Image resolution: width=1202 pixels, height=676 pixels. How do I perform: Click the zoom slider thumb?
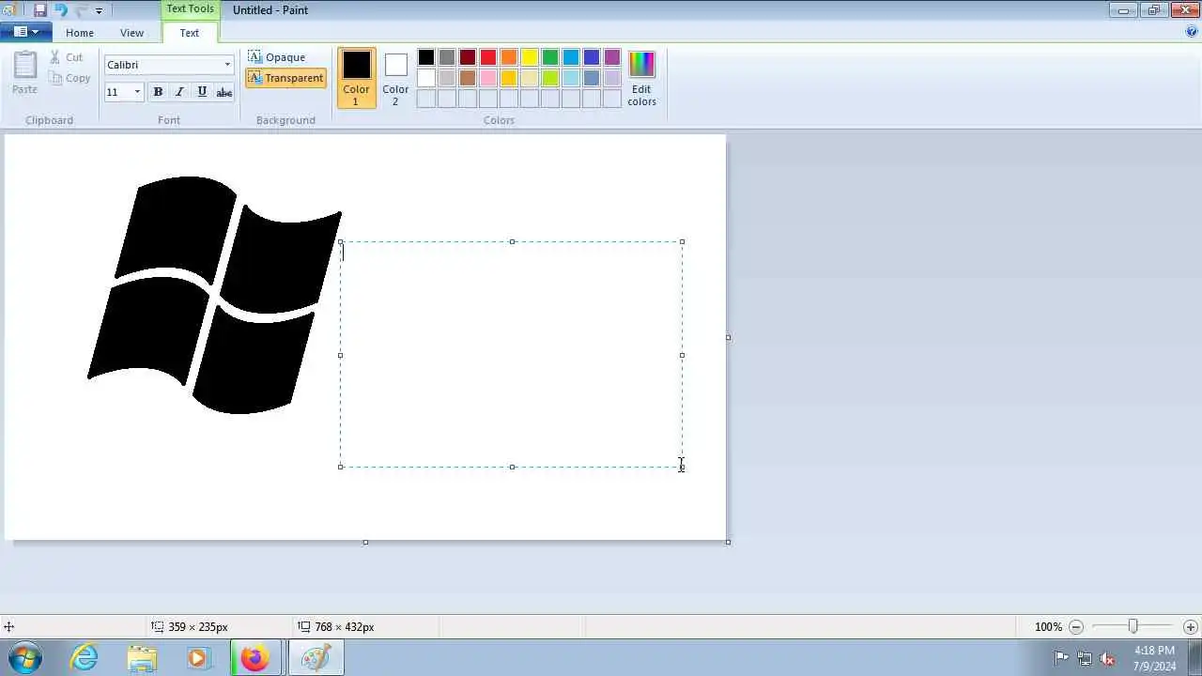click(x=1133, y=626)
